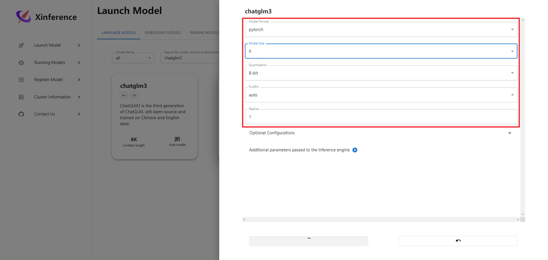
Task: Click the loading launch button
Action: click(308, 241)
